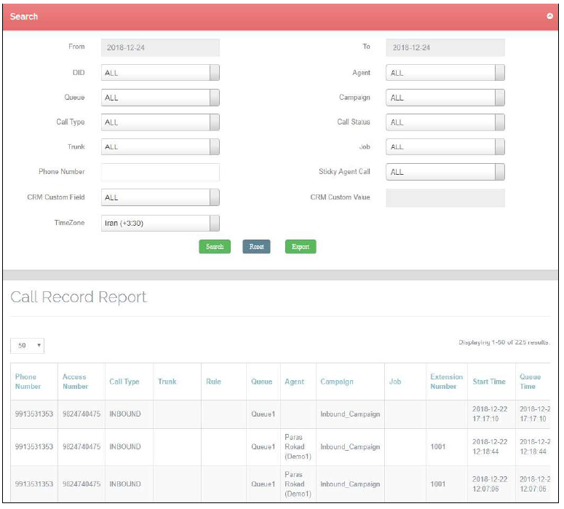Open the TimeZone dropdown showing Iran
The image size is (564, 509).
point(160,224)
